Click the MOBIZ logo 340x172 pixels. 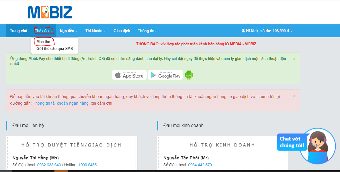(50, 12)
